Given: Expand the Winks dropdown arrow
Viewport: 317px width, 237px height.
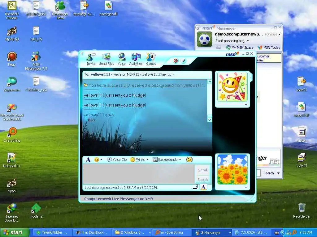Looking at the screenshot, I should pos(147,160).
